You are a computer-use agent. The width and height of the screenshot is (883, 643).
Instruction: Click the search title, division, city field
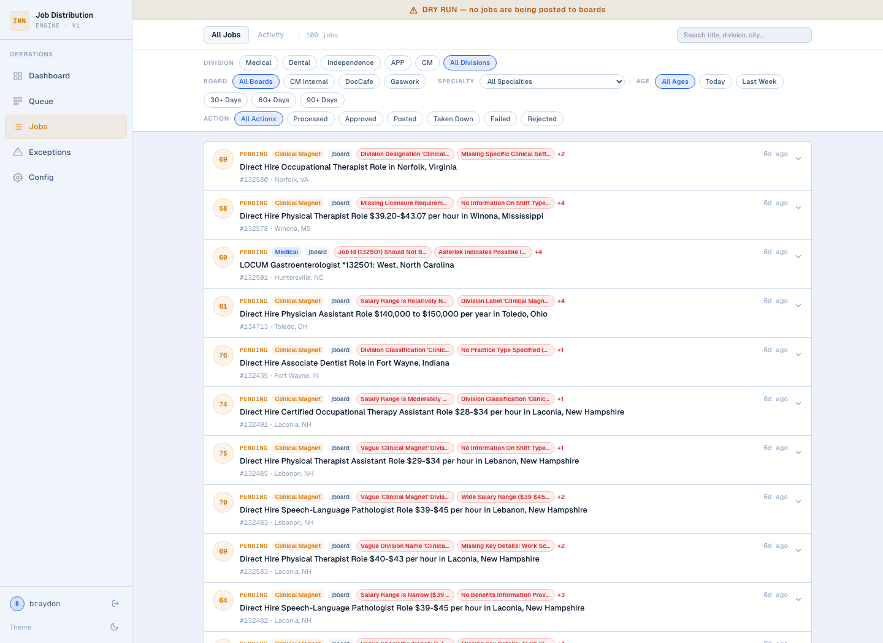tap(744, 35)
